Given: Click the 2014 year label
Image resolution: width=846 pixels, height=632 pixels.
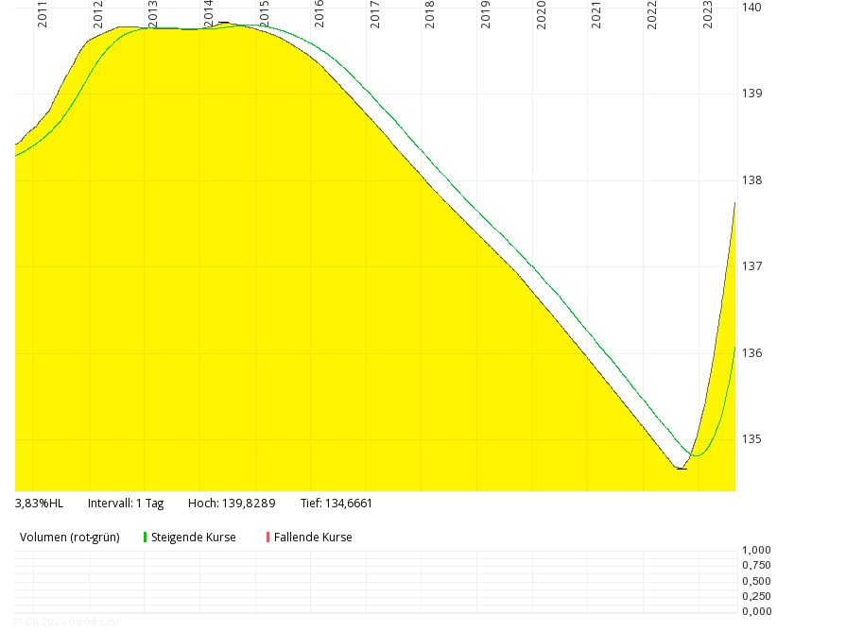Looking at the screenshot, I should tap(208, 14).
